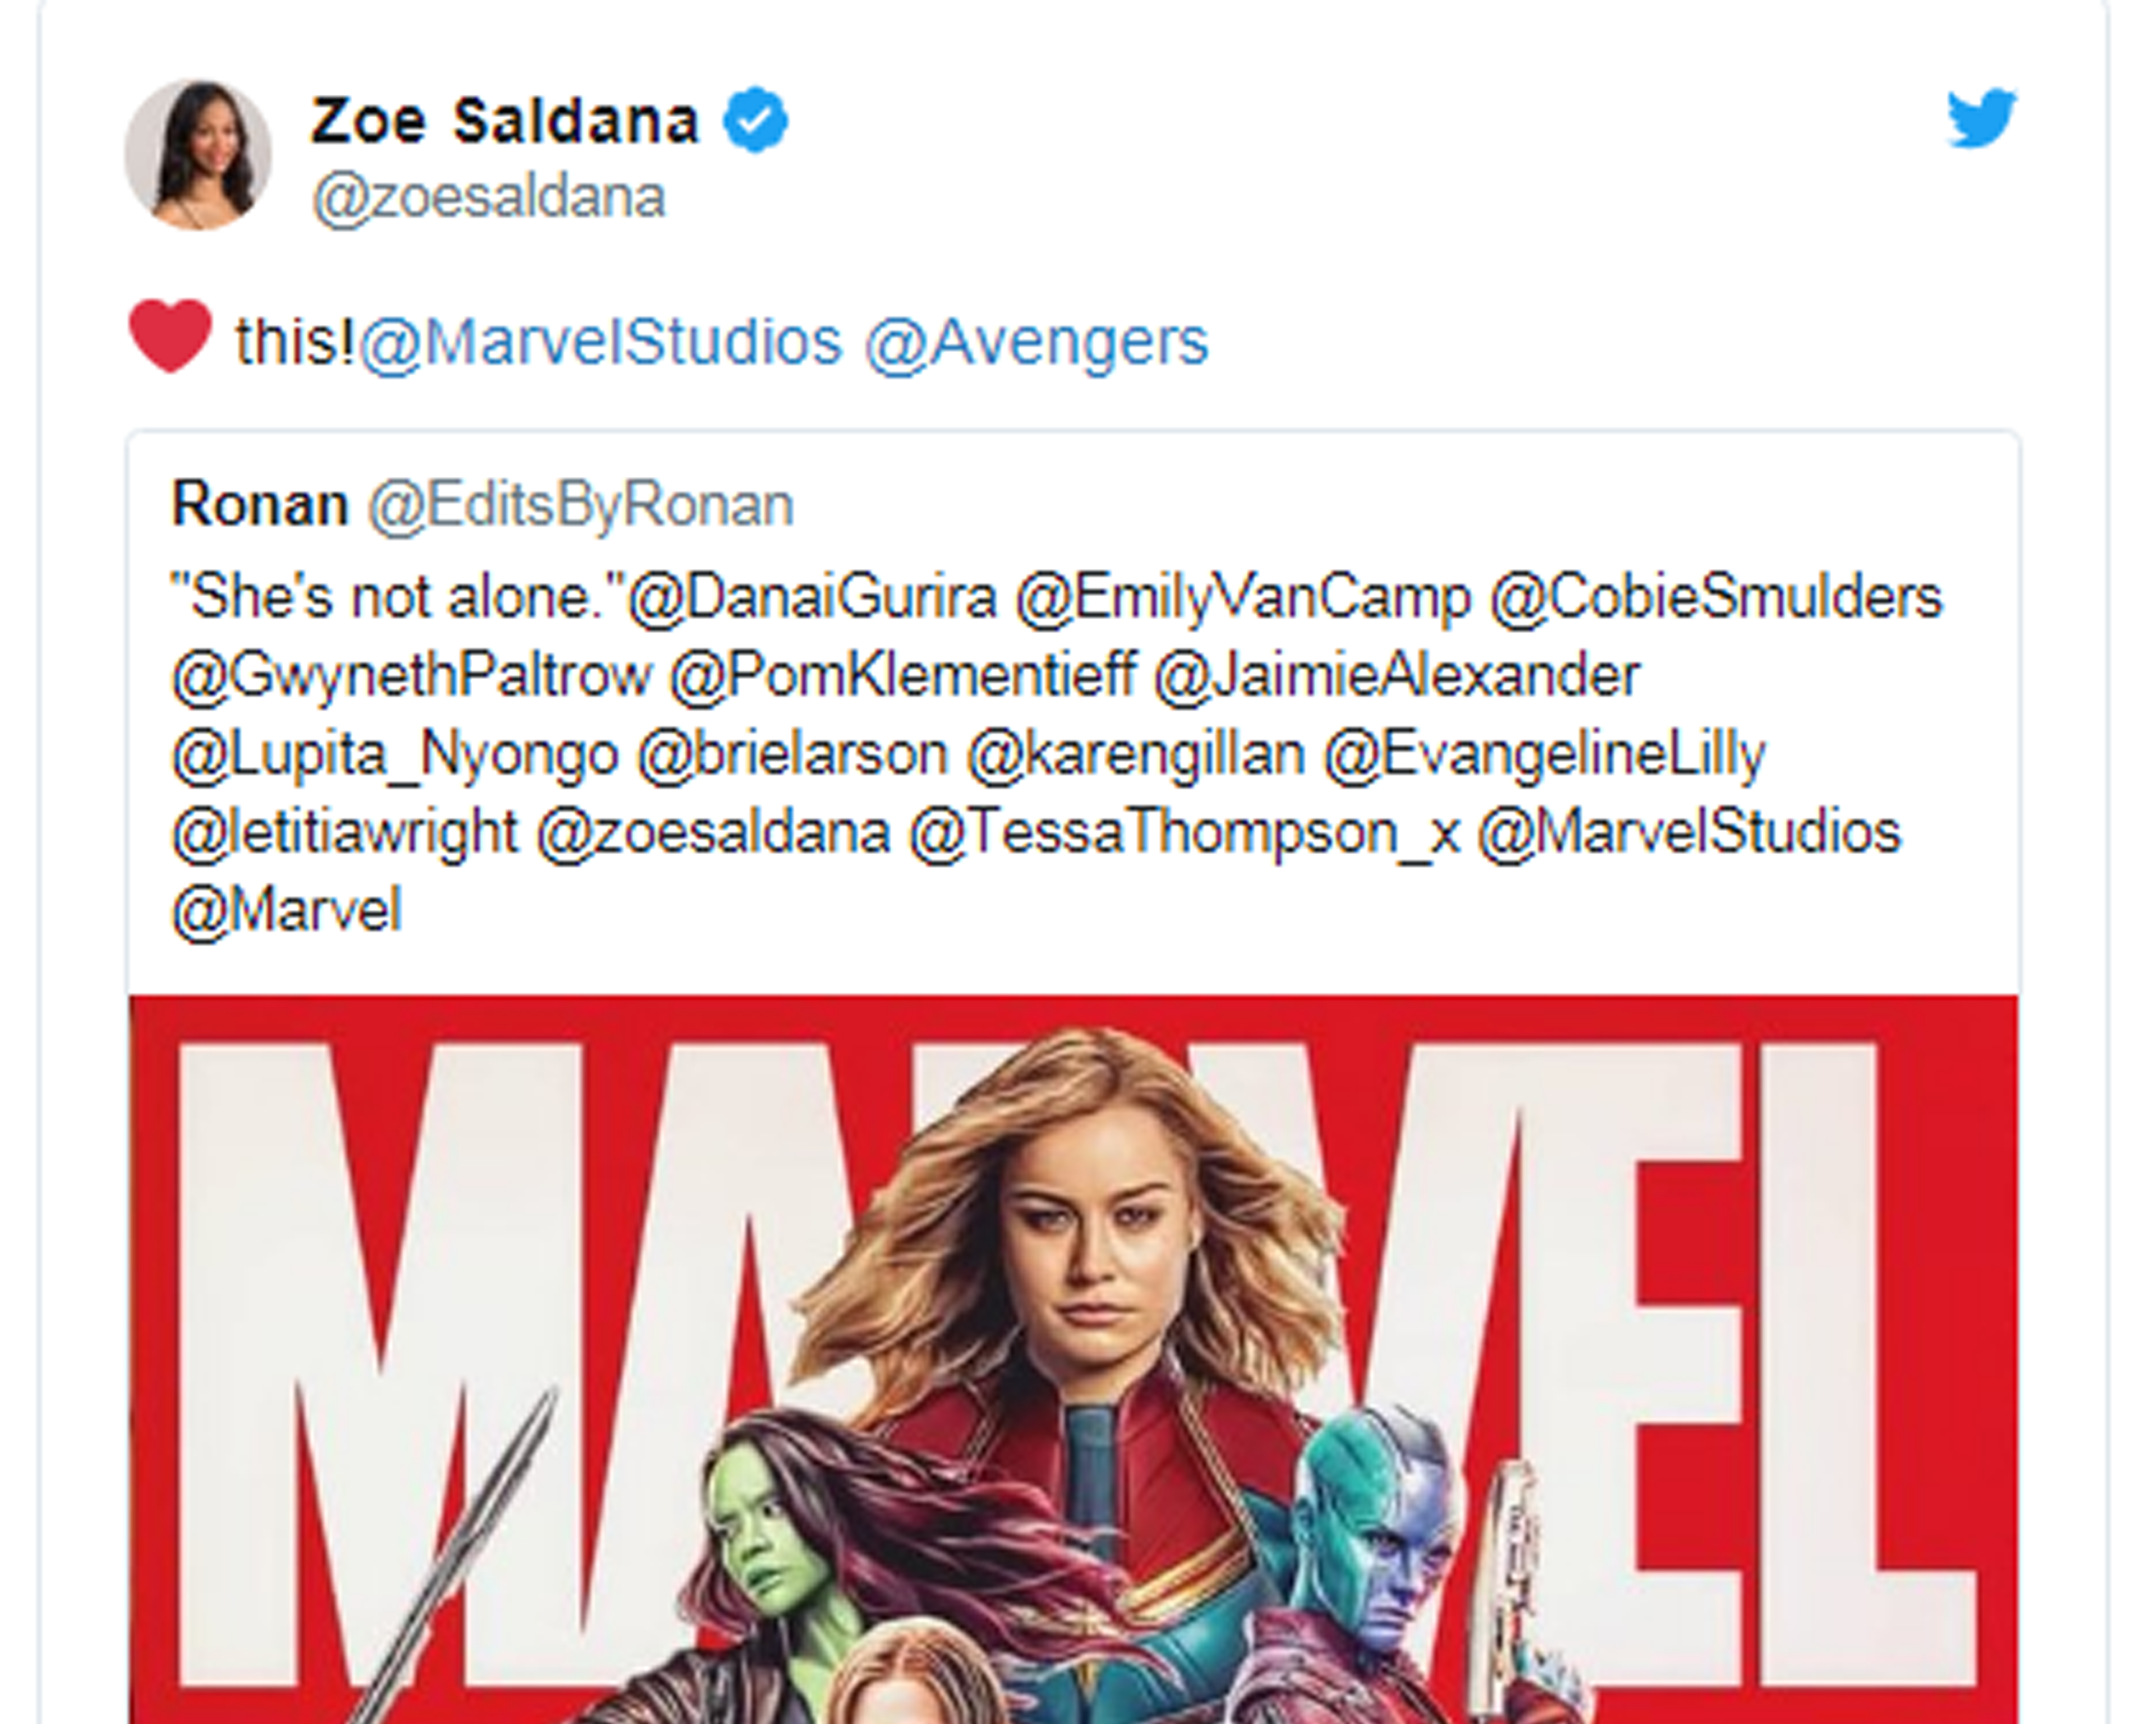Image resolution: width=2156 pixels, height=1724 pixels.
Task: Open the @EmilyVanCamp mention
Action: click(1243, 598)
